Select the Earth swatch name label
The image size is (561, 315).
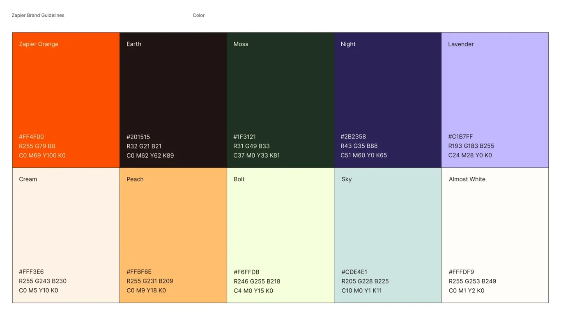(x=134, y=44)
